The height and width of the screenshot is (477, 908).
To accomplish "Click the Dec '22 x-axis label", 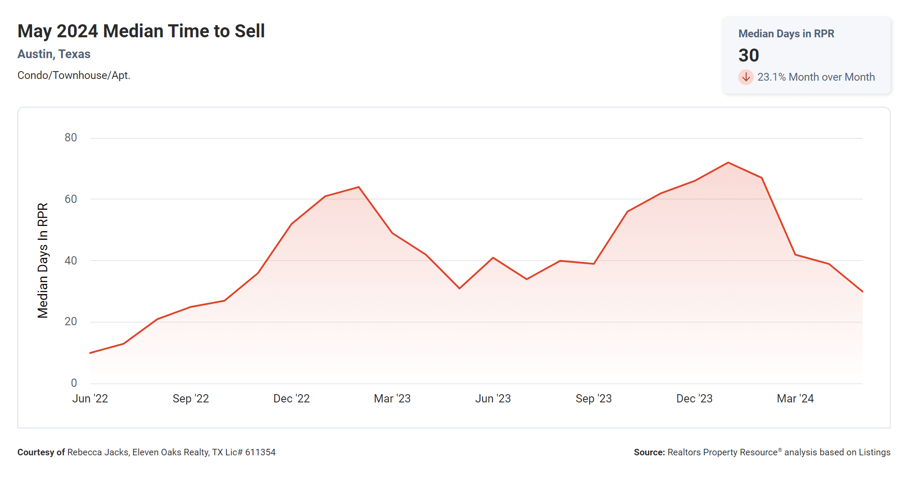I will click(292, 399).
